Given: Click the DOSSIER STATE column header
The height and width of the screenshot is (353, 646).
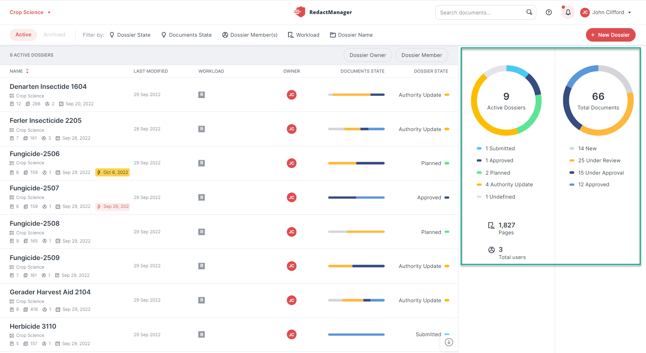Looking at the screenshot, I should 431,71.
